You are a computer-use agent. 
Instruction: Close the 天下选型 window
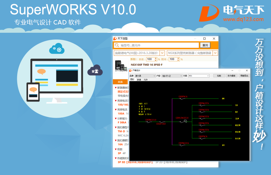pos(214,38)
